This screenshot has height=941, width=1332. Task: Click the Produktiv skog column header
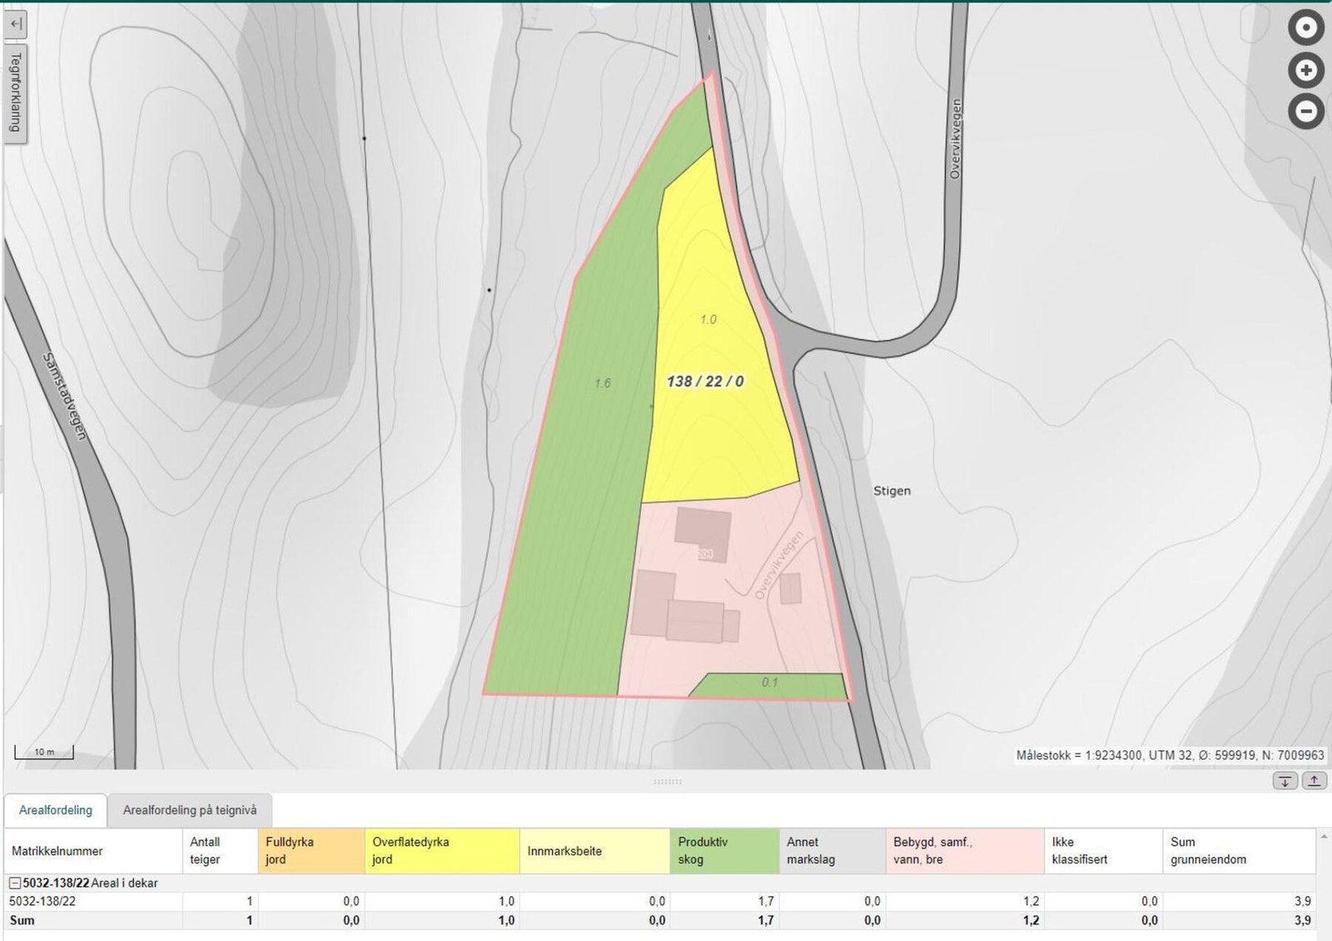(x=723, y=851)
